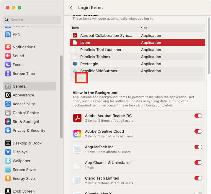Go back from Login Items

(x=71, y=8)
